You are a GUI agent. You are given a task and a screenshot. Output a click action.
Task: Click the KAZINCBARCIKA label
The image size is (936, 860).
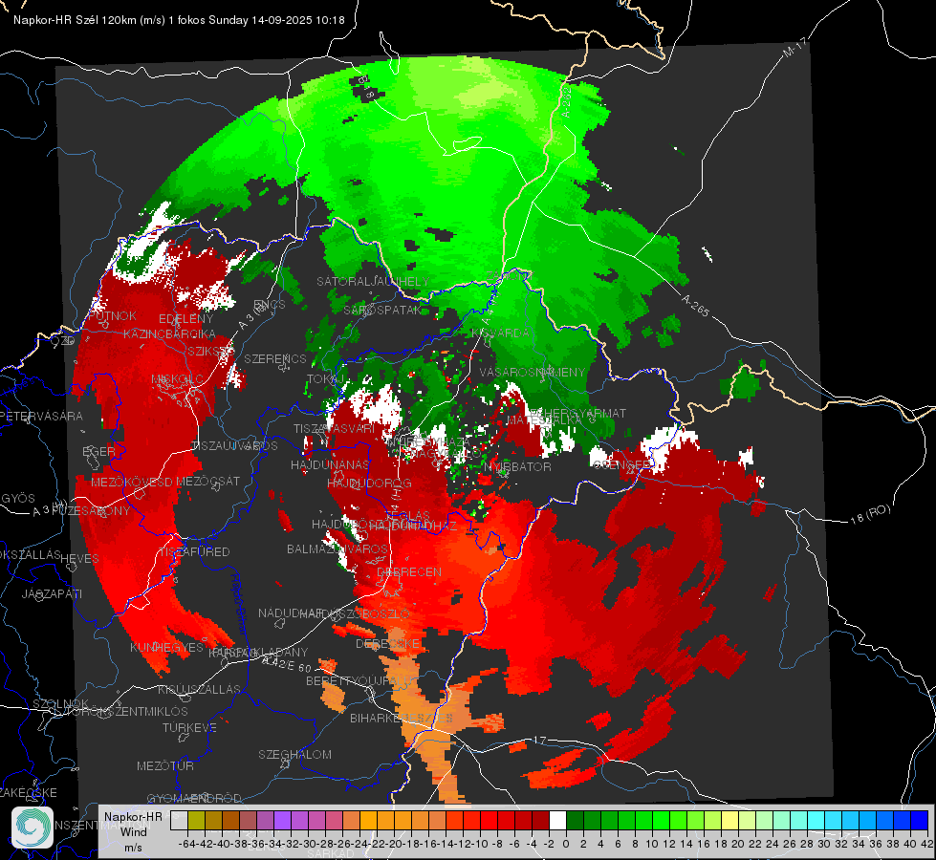pos(169,334)
